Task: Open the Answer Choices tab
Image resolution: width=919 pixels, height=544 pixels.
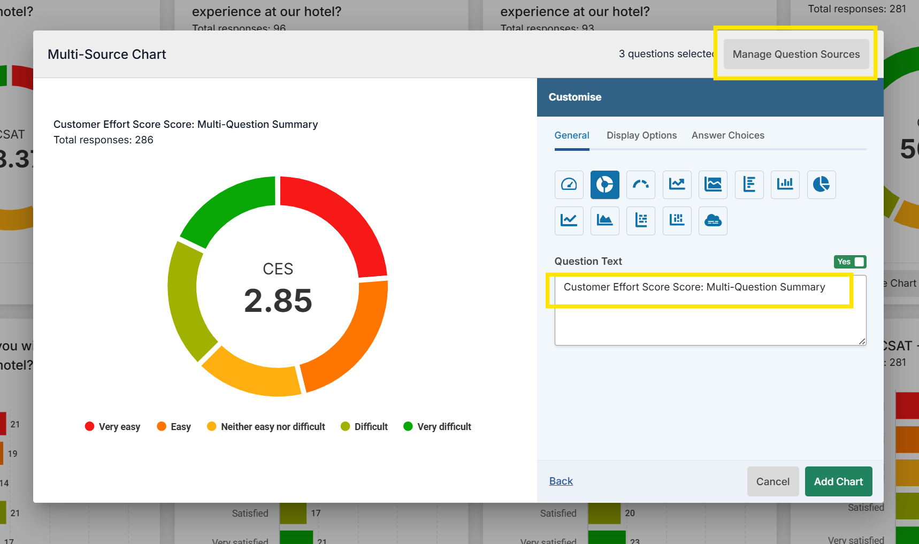Action: coord(727,135)
